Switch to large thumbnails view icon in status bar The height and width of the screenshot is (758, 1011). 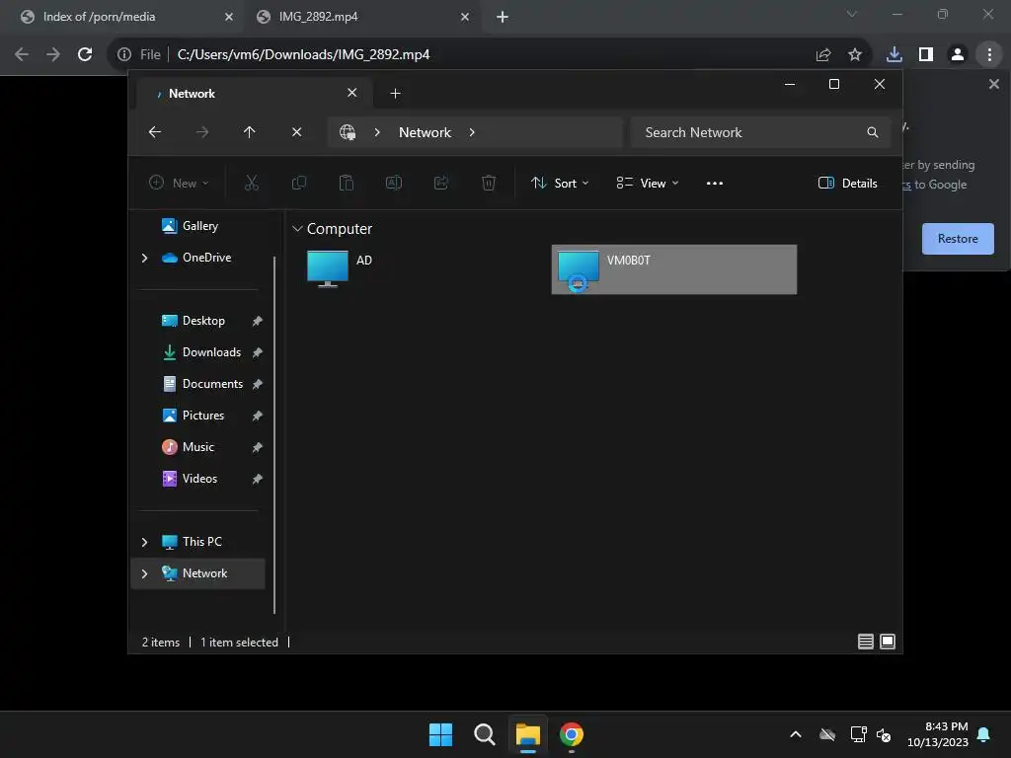[888, 642]
